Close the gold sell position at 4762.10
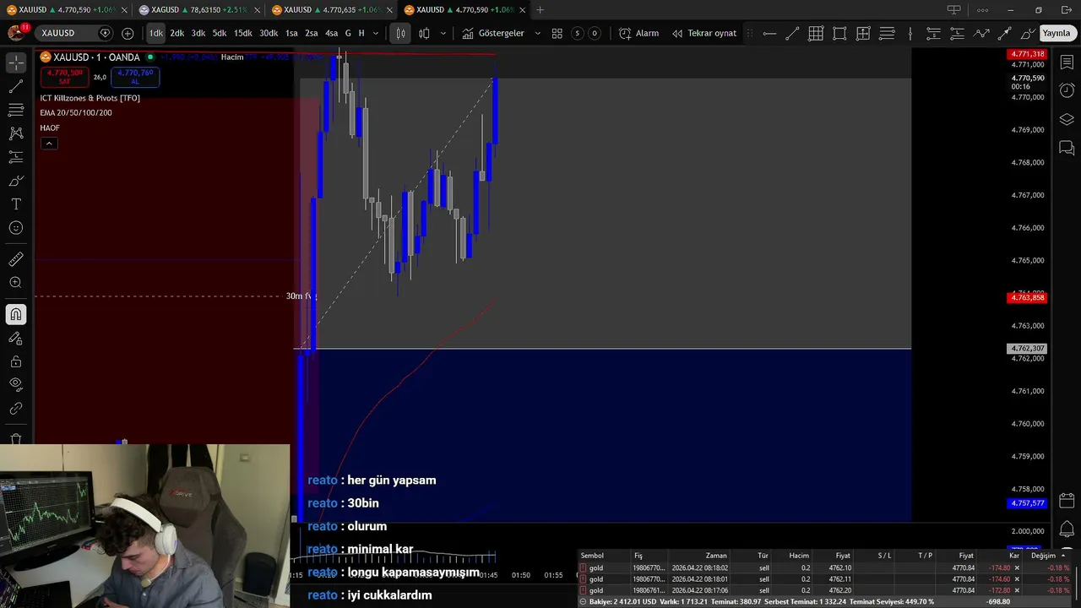 click(1017, 568)
